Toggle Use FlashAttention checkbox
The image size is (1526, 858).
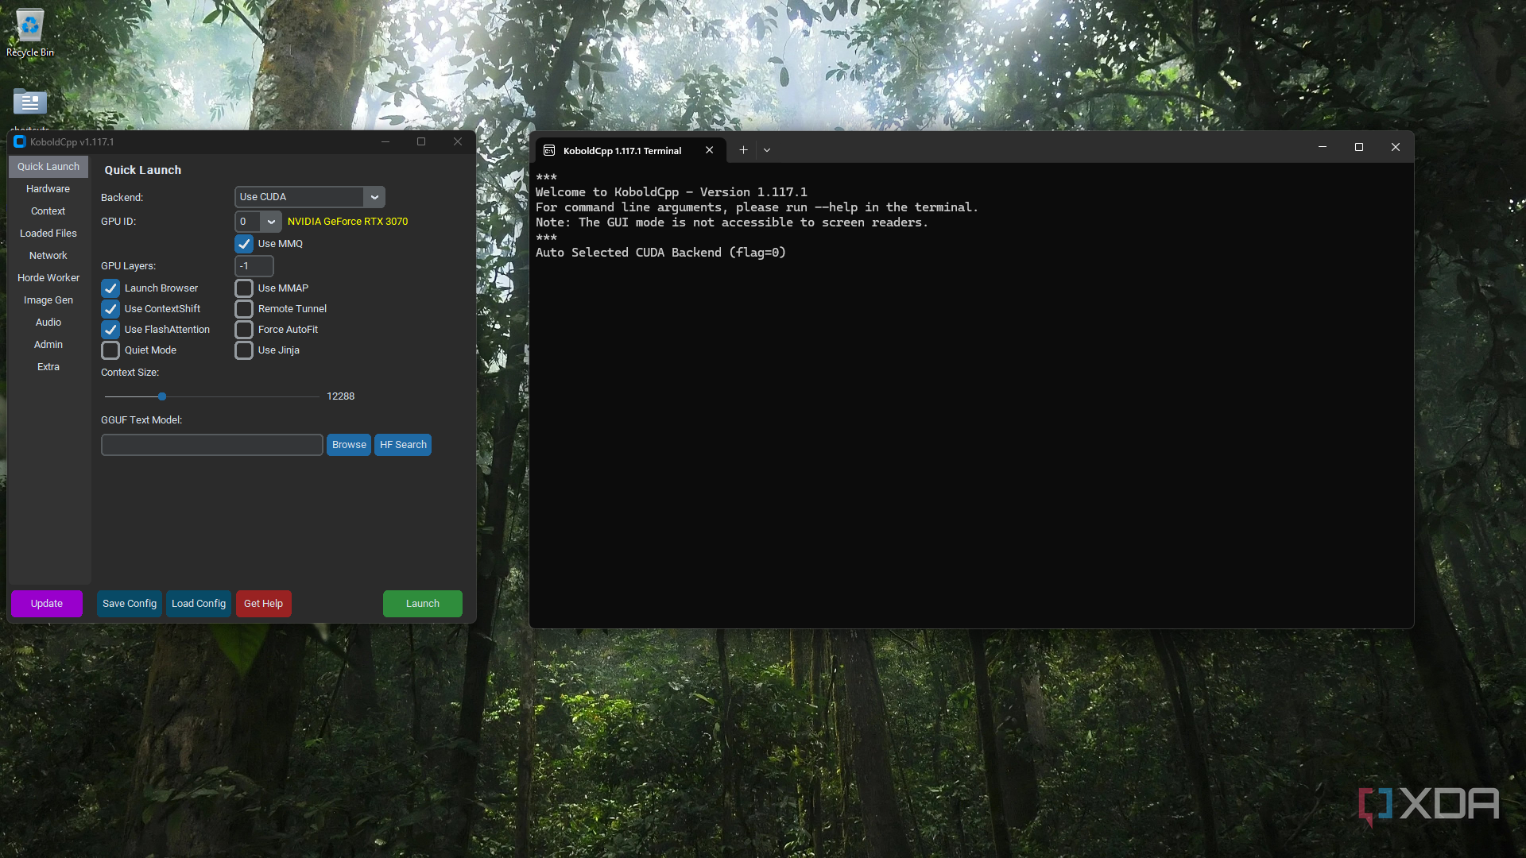coord(110,330)
